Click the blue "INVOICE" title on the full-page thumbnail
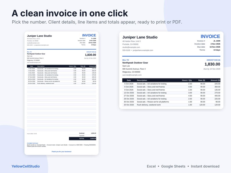 click(89, 35)
